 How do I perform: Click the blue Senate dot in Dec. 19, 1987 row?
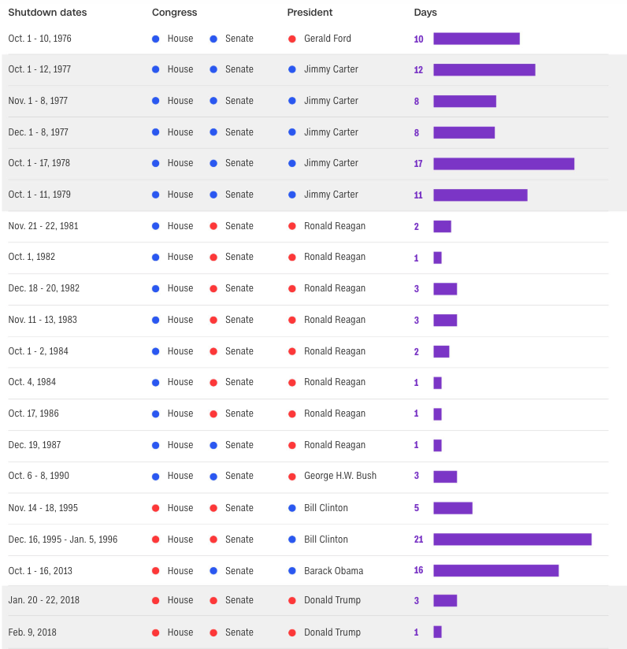tap(213, 445)
